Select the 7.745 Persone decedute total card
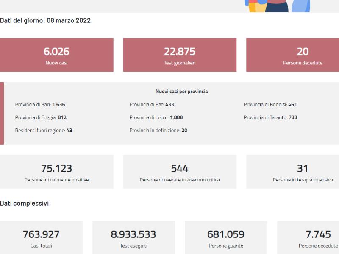This screenshot has height=254, width=339. coord(308,237)
